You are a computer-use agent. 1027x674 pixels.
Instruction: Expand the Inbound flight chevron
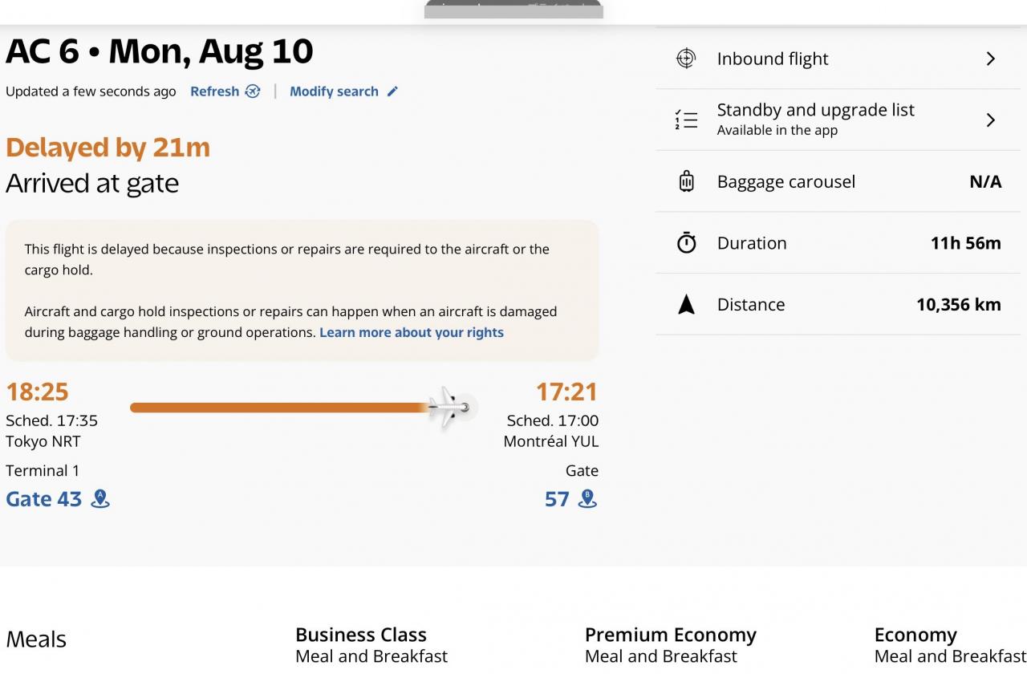pyautogui.click(x=991, y=59)
